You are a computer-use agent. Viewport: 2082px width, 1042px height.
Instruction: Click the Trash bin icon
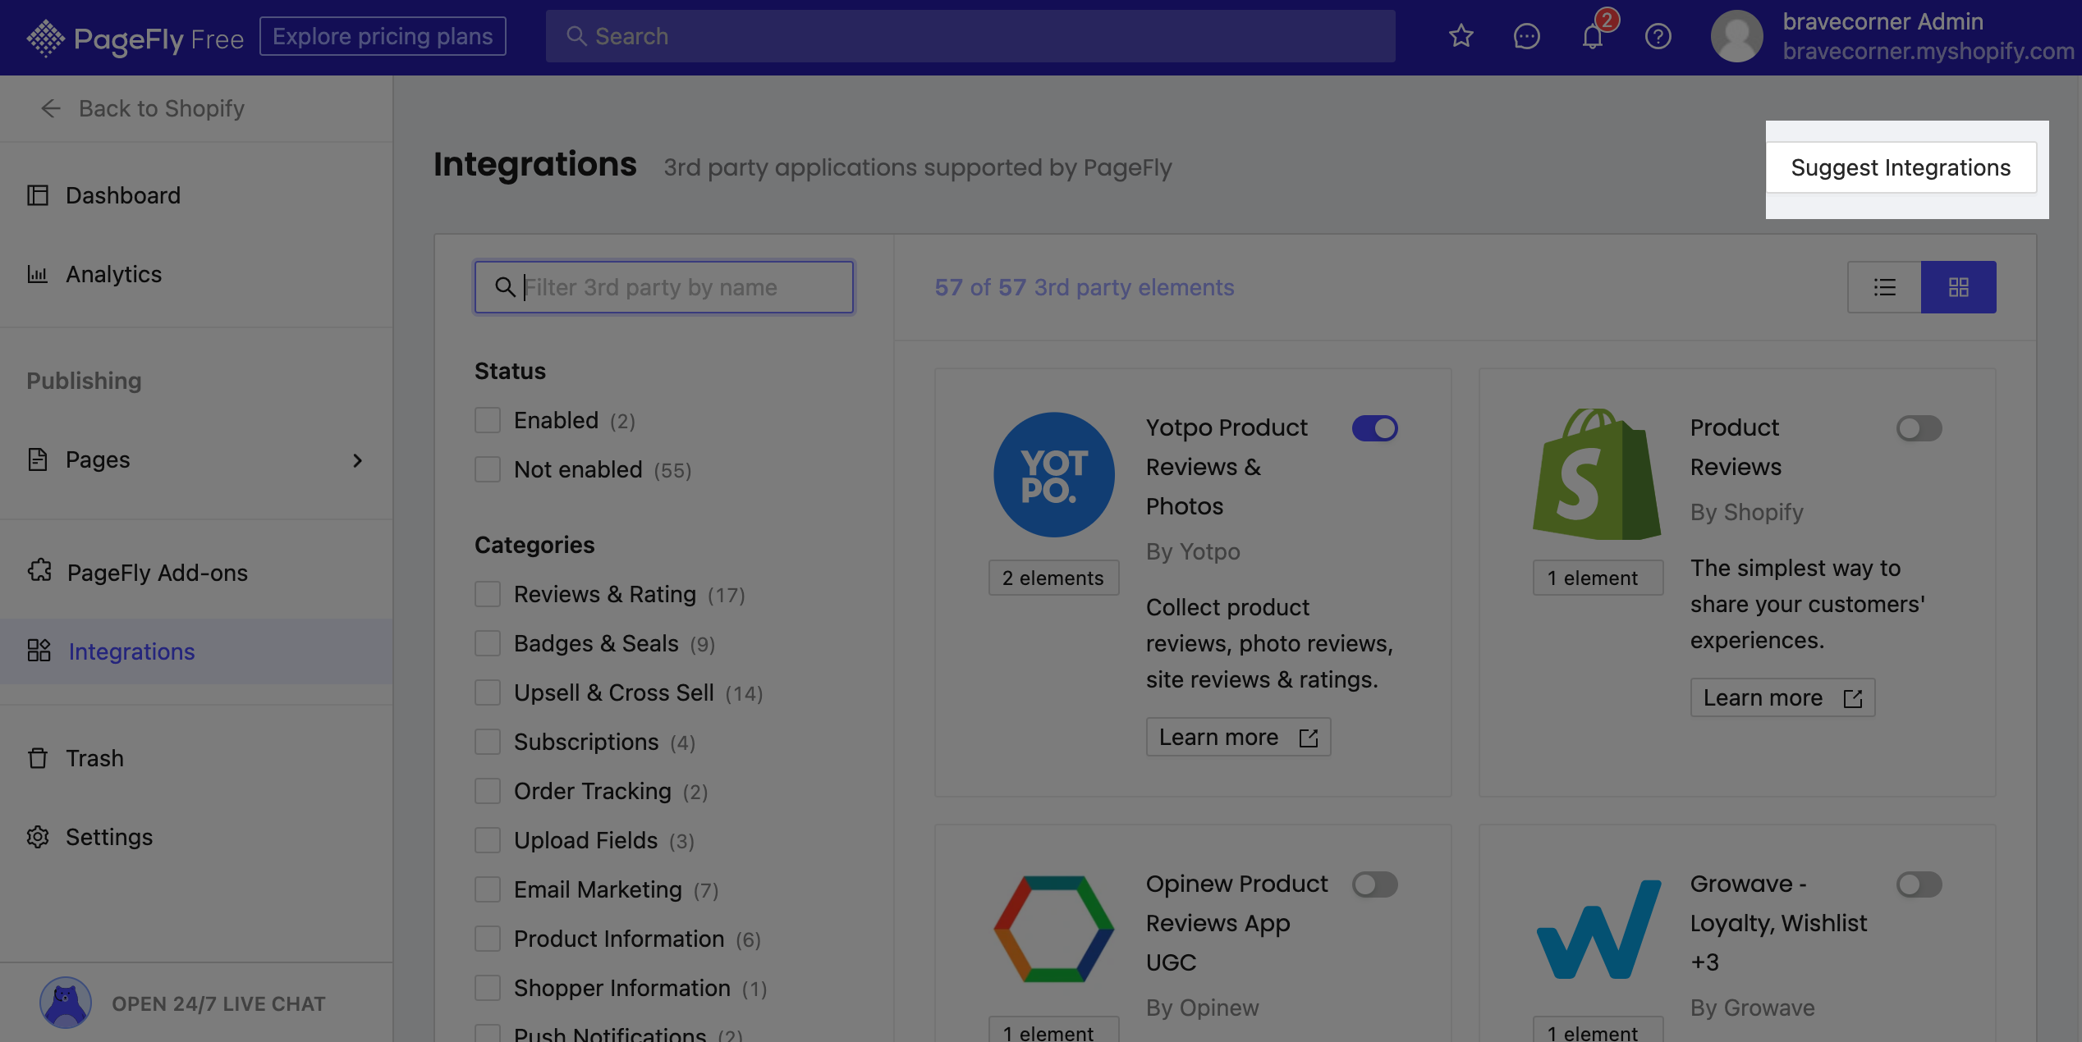tap(38, 758)
